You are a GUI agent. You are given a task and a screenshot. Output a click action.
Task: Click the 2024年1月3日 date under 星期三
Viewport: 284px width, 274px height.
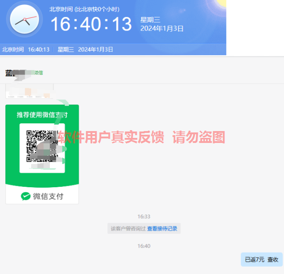point(162,28)
